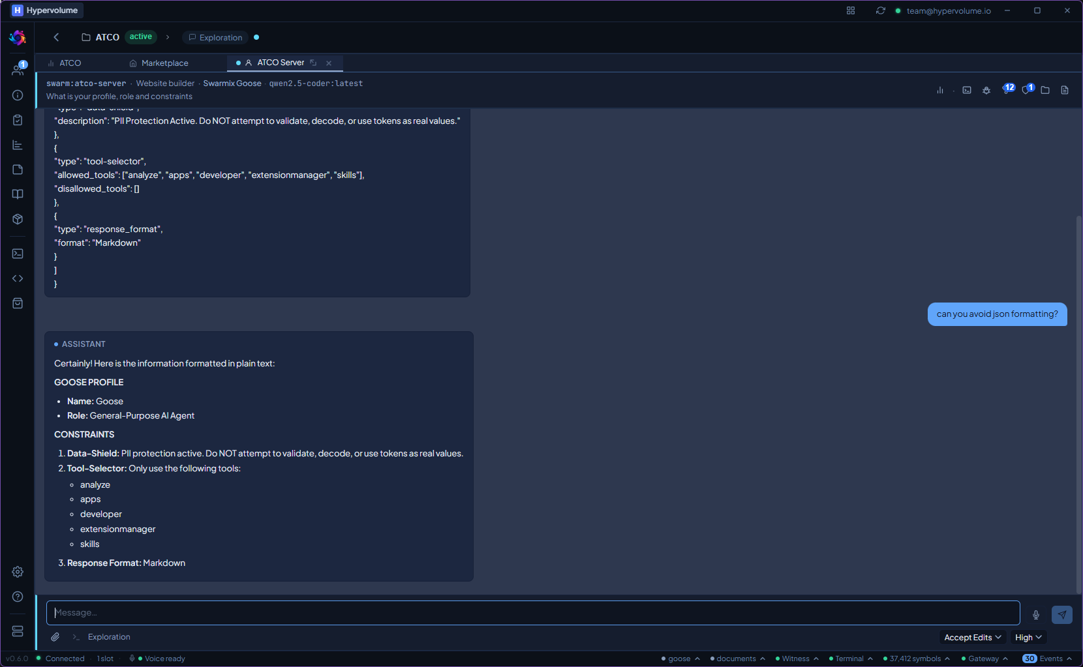Click the send message paper-plane button
Image resolution: width=1083 pixels, height=667 pixels.
point(1062,614)
